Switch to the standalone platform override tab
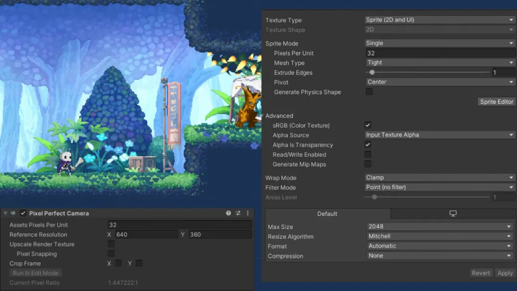 tap(453, 214)
